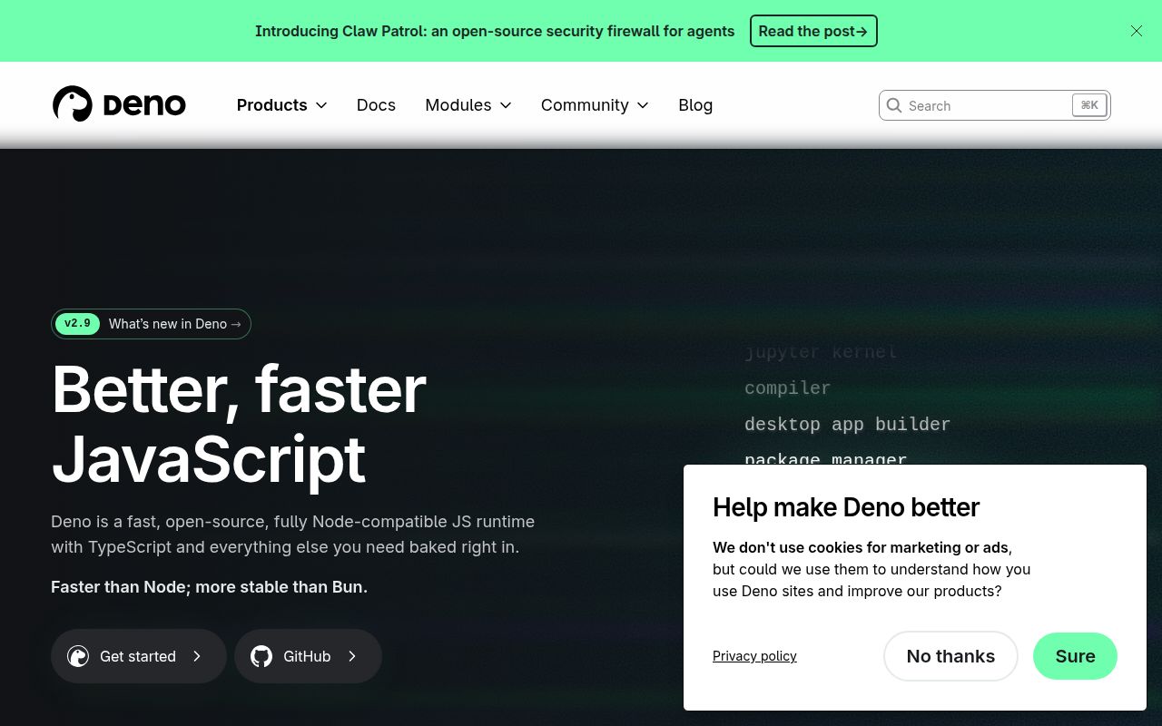Open the Privacy policy link
Viewport: 1162px width, 726px height.
pyautogui.click(x=754, y=656)
